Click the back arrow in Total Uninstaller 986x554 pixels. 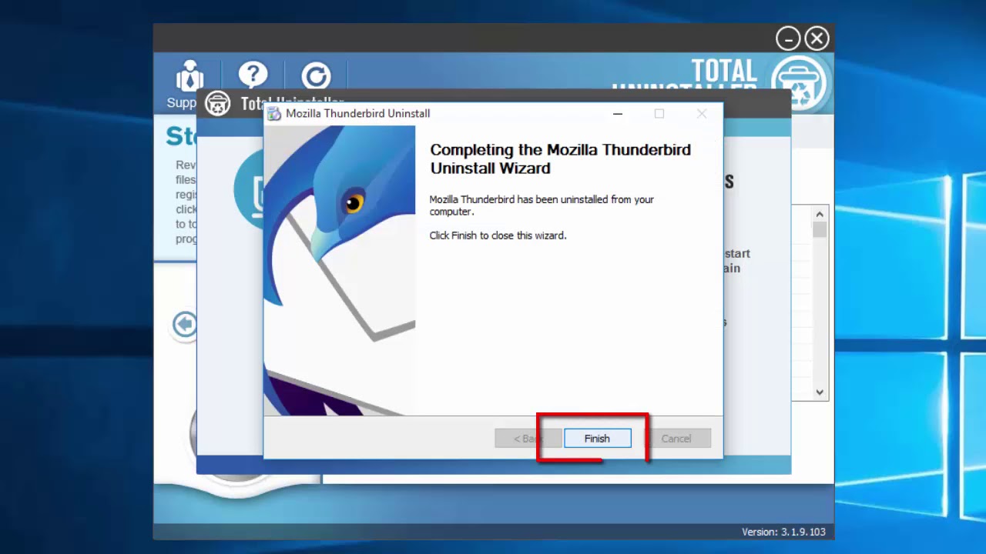coord(185,324)
